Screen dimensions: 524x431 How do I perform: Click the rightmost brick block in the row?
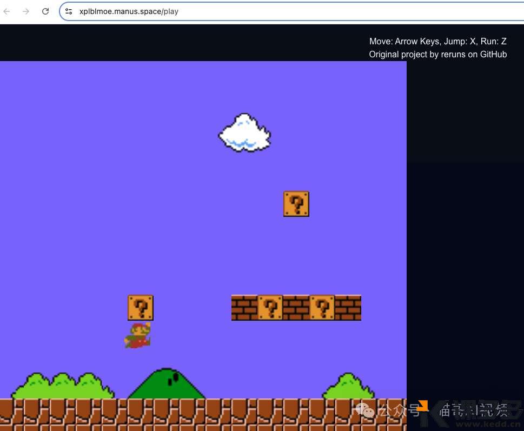pyautogui.click(x=348, y=308)
